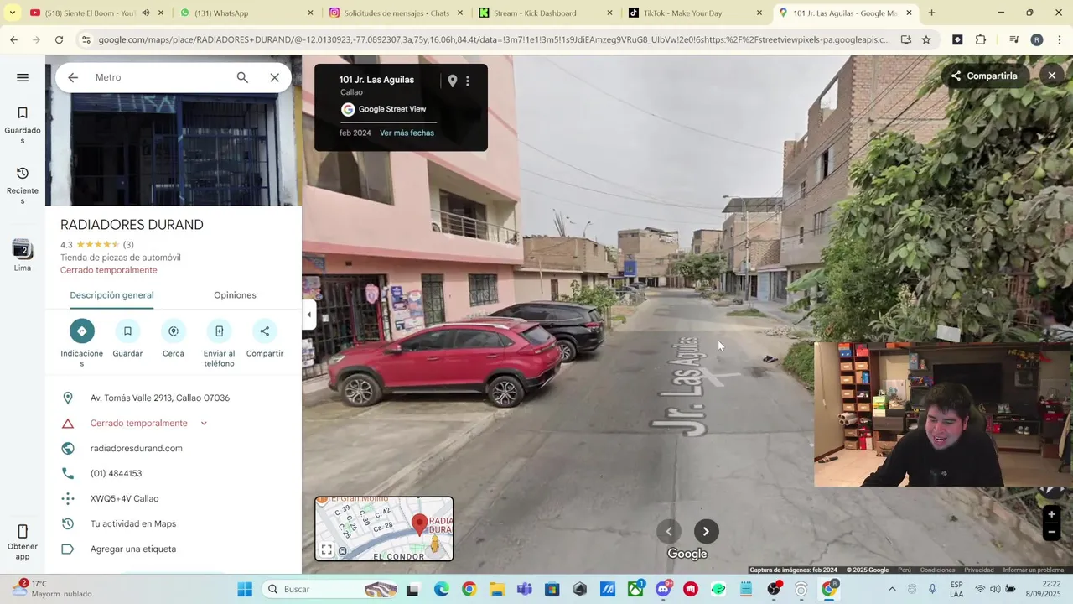1073x604 pixels.
Task: Click the 3 reviews count link
Action: tap(128, 245)
